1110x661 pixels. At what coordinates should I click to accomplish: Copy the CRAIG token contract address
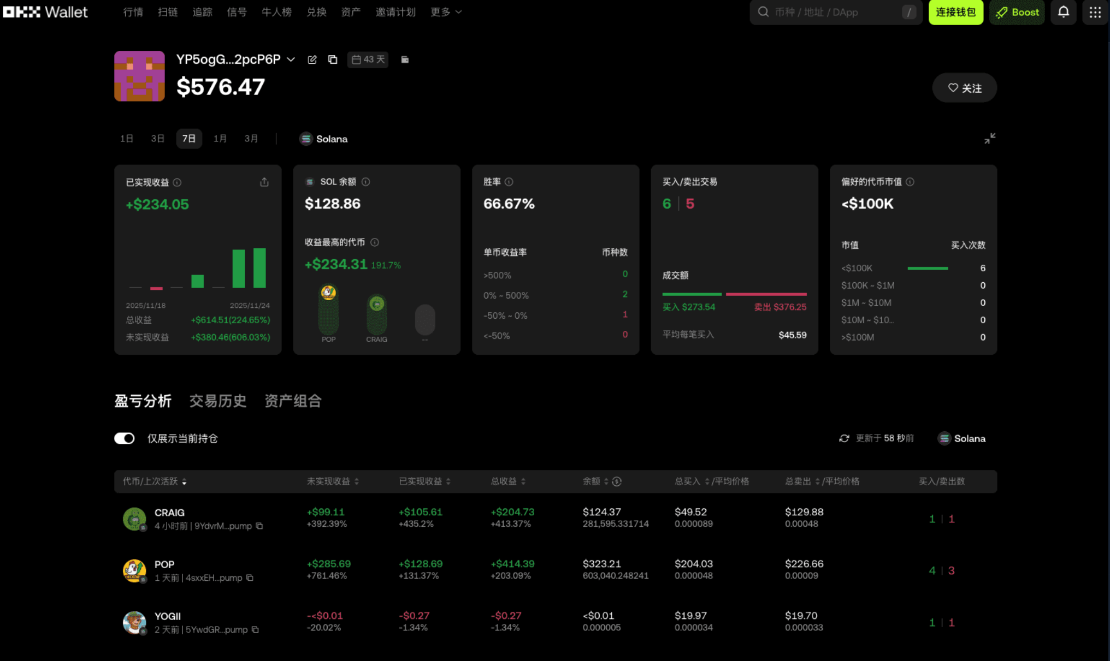coord(259,526)
